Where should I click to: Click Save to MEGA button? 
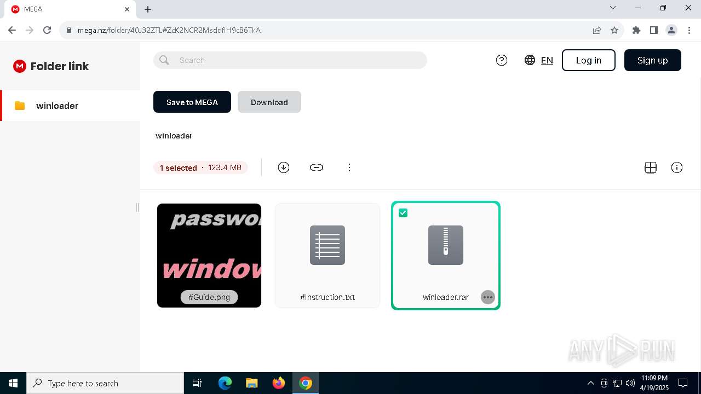tap(192, 102)
